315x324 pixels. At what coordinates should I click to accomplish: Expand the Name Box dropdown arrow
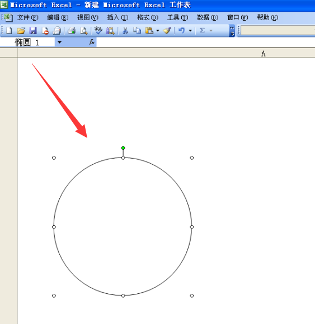click(59, 42)
